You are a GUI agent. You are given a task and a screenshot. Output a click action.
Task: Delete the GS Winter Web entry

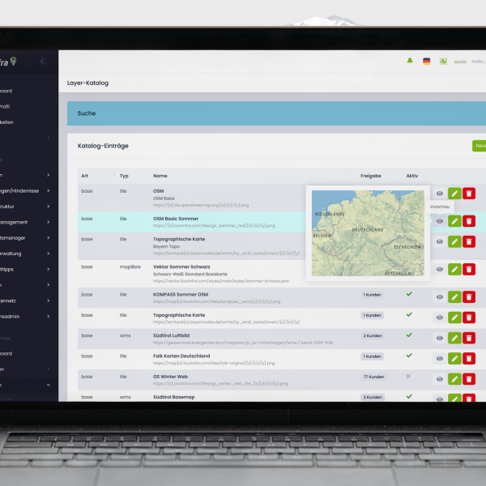click(x=469, y=379)
